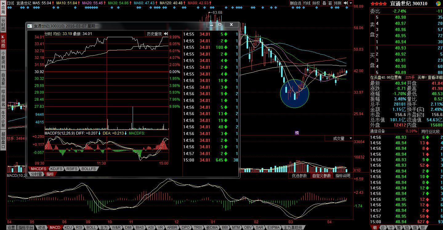The height and width of the screenshot is (230, 443).
Task: Click 同行业比较 link
Action: click(430, 131)
